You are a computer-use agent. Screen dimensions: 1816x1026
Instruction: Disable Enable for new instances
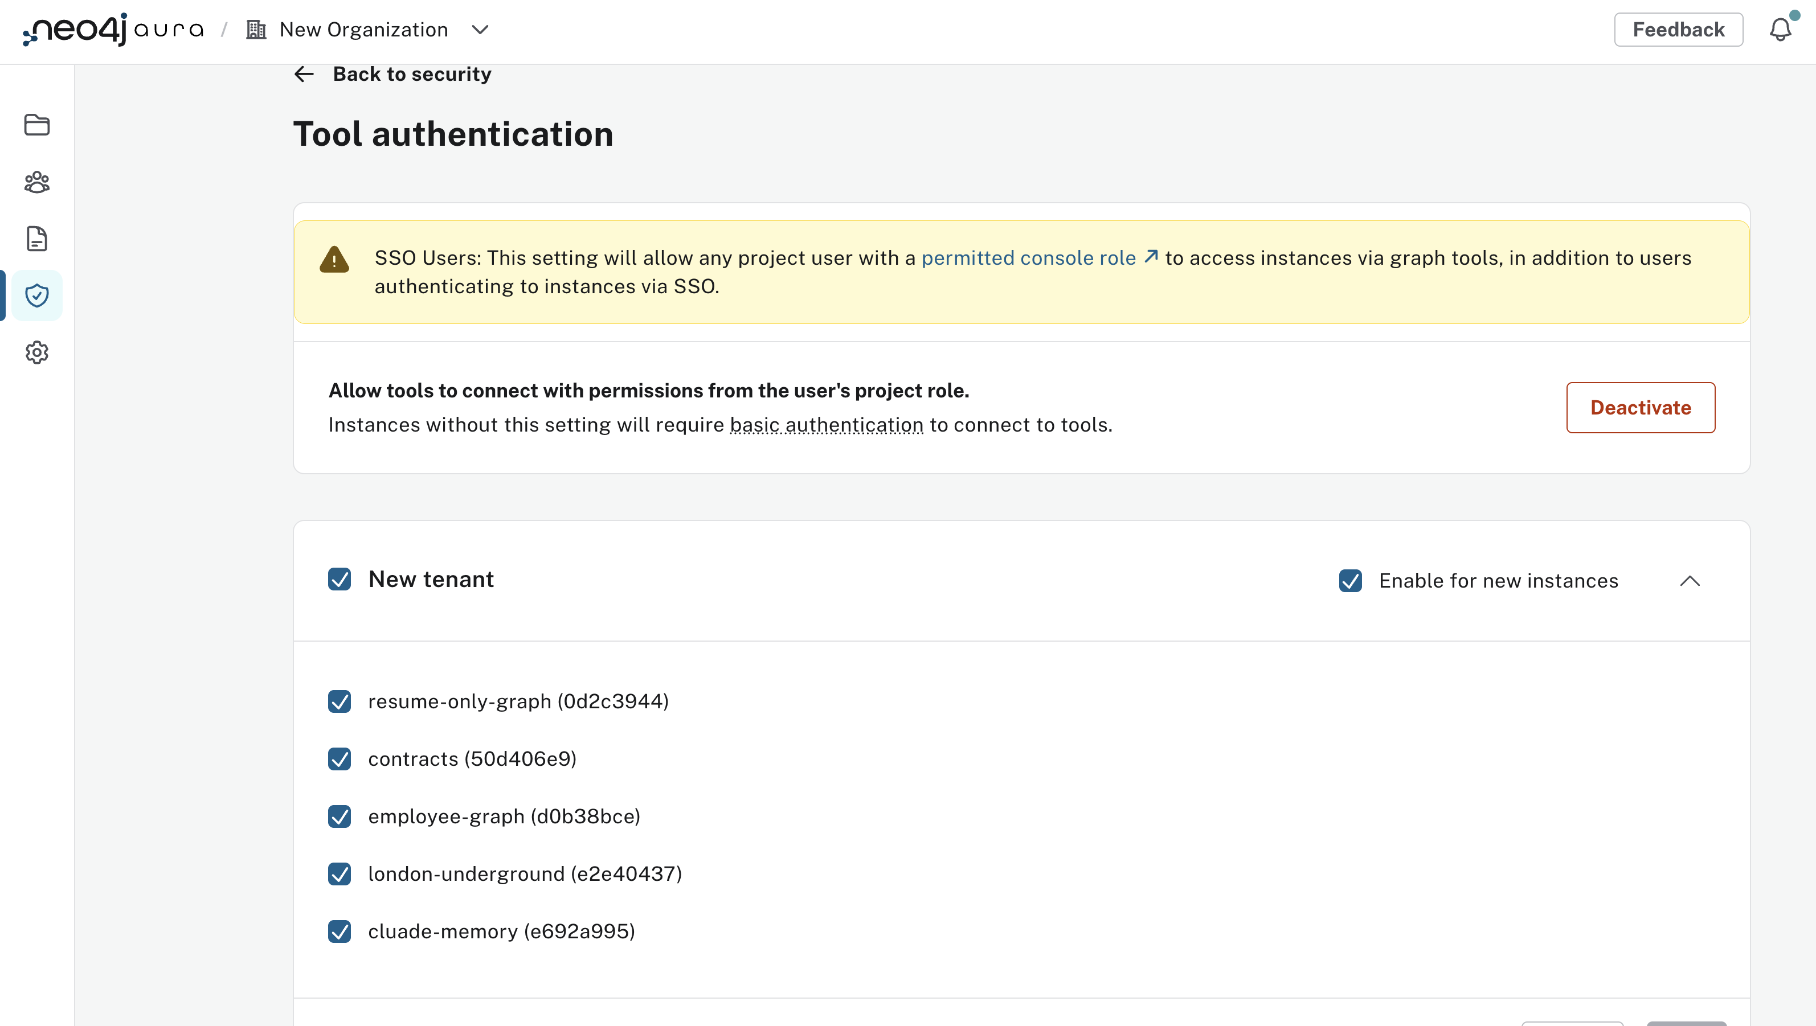[1350, 581]
